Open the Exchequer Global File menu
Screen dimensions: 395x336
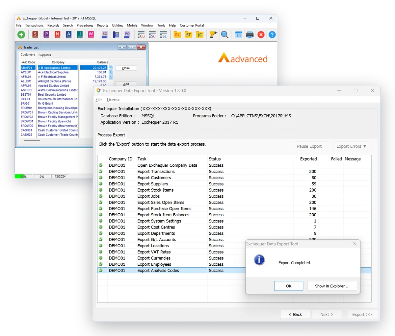tap(19, 25)
